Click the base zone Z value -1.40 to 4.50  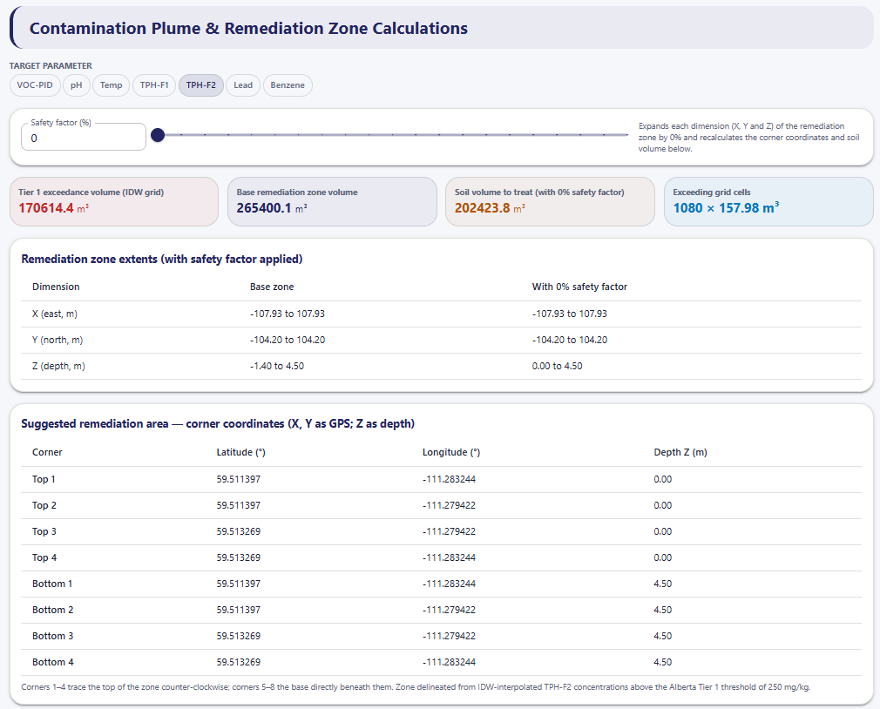pyautogui.click(x=277, y=367)
